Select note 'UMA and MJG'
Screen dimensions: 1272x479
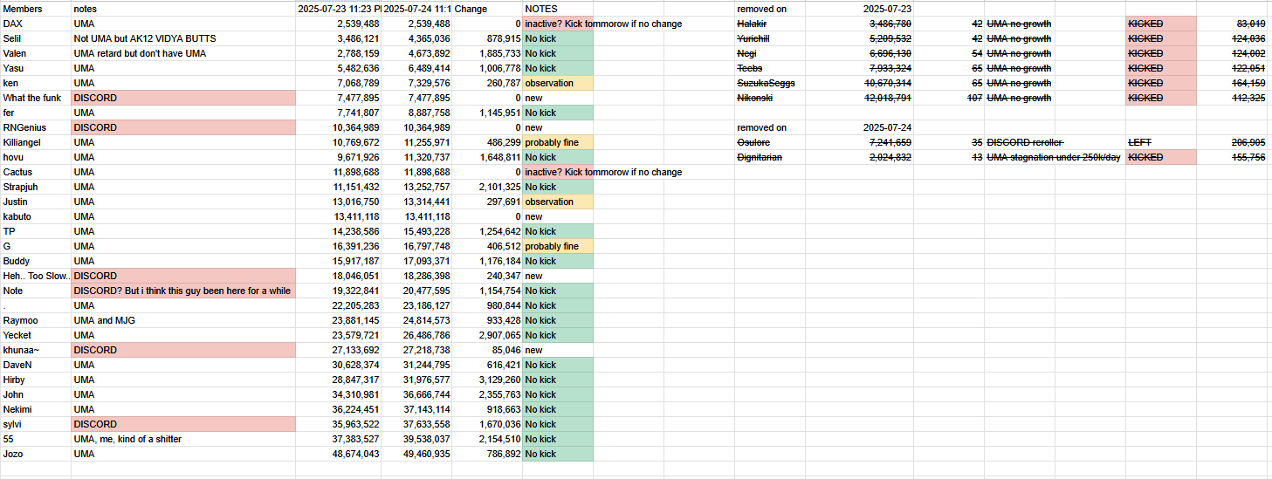coord(183,320)
